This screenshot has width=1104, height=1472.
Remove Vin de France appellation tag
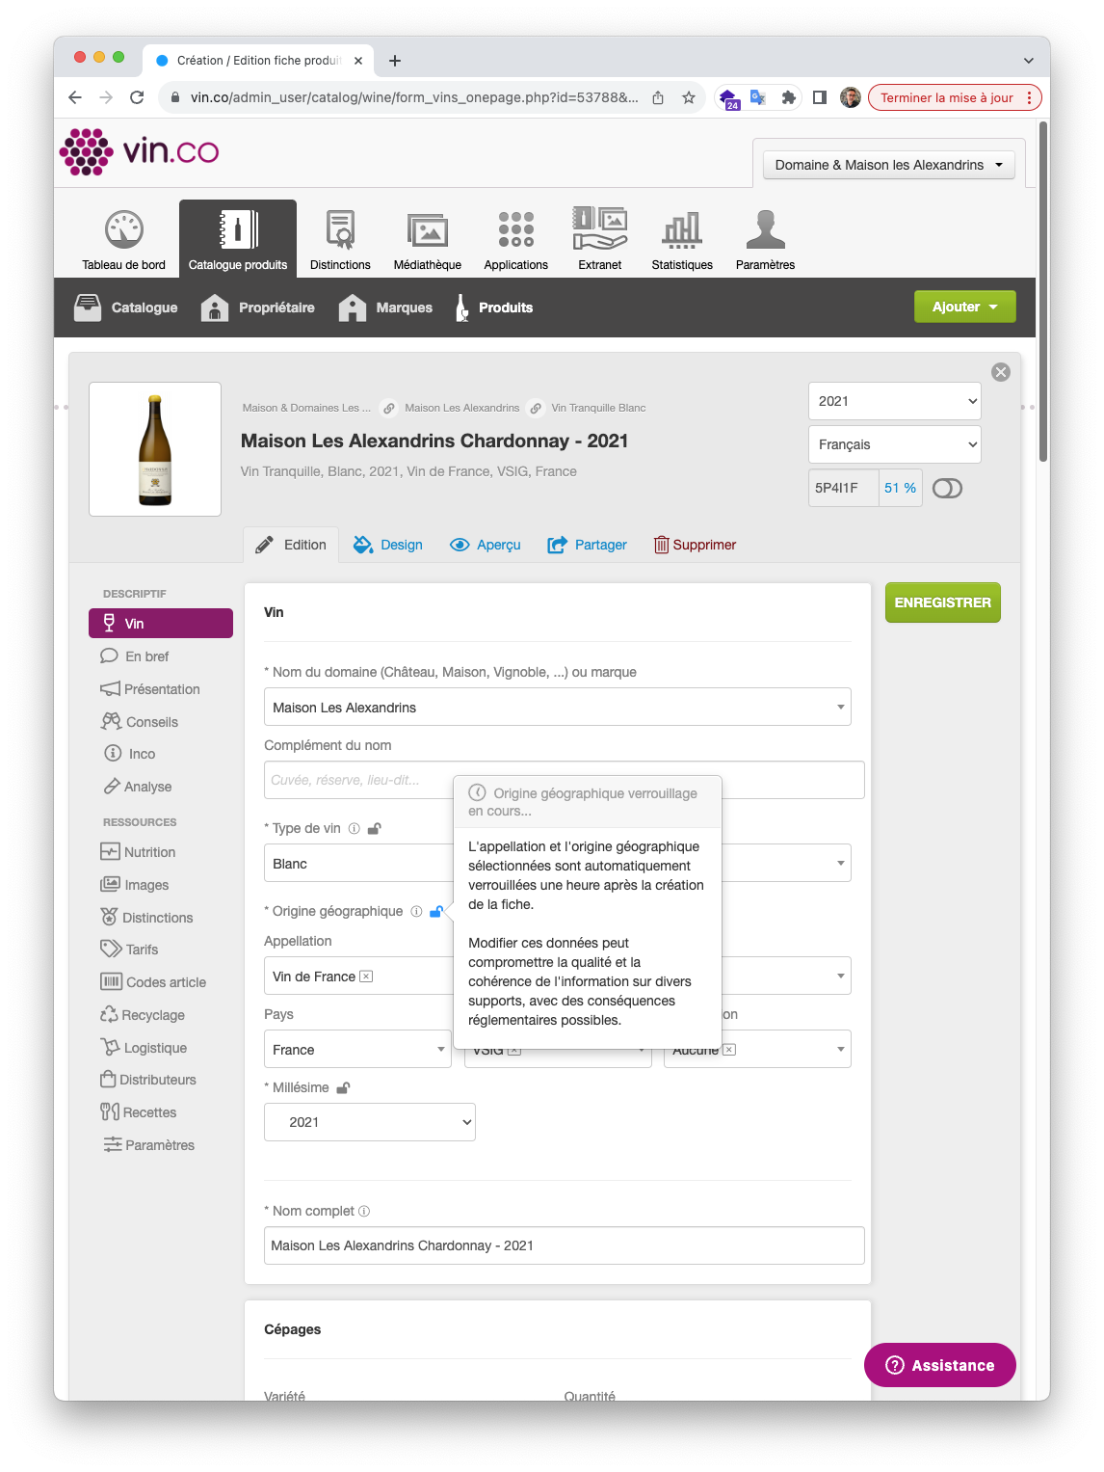(x=366, y=977)
